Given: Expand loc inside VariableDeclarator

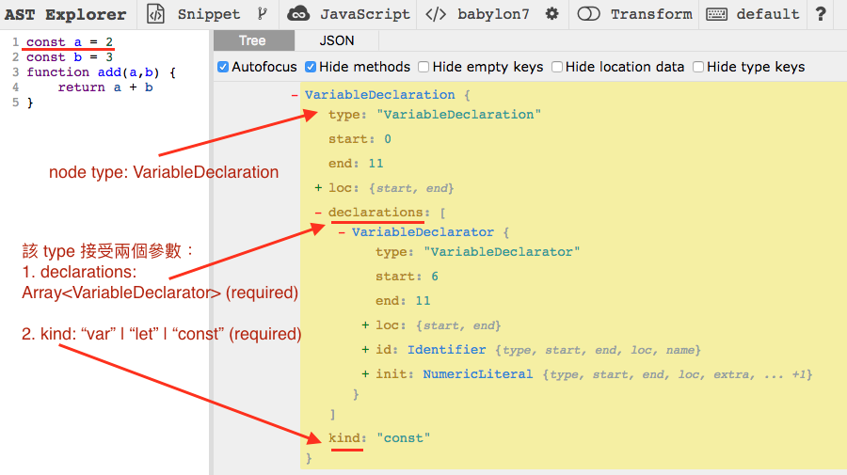Looking at the screenshot, I should [x=366, y=325].
